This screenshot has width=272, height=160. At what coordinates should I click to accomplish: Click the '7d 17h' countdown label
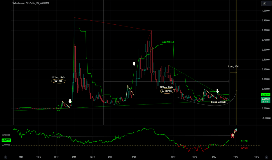pos(266,102)
